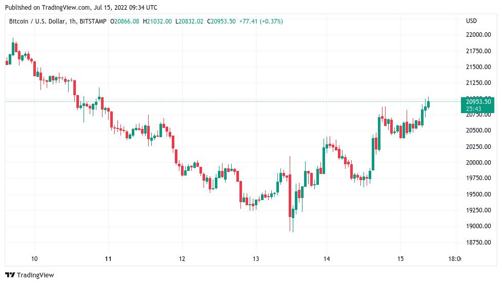The image size is (502, 284).
Task: Click the 18:00 label on time axis
Action: [453, 259]
